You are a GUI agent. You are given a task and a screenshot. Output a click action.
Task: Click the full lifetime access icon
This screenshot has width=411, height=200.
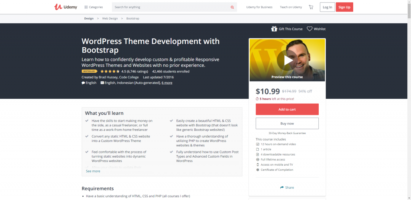tap(257, 160)
